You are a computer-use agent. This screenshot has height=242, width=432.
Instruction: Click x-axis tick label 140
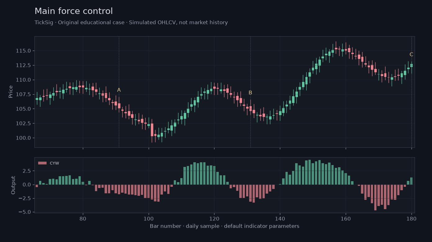coord(280,218)
